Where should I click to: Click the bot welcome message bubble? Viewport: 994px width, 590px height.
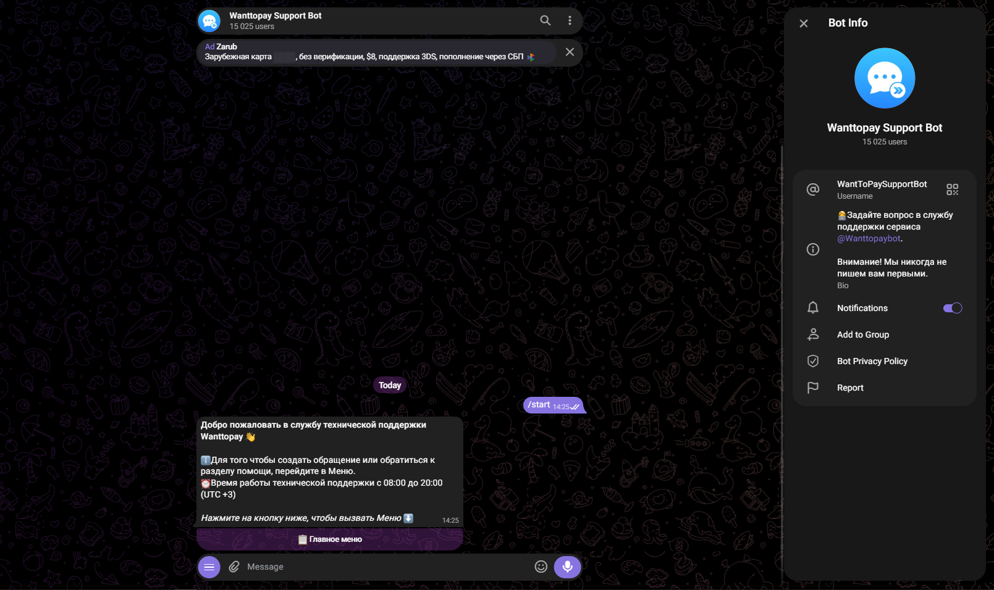click(x=330, y=472)
